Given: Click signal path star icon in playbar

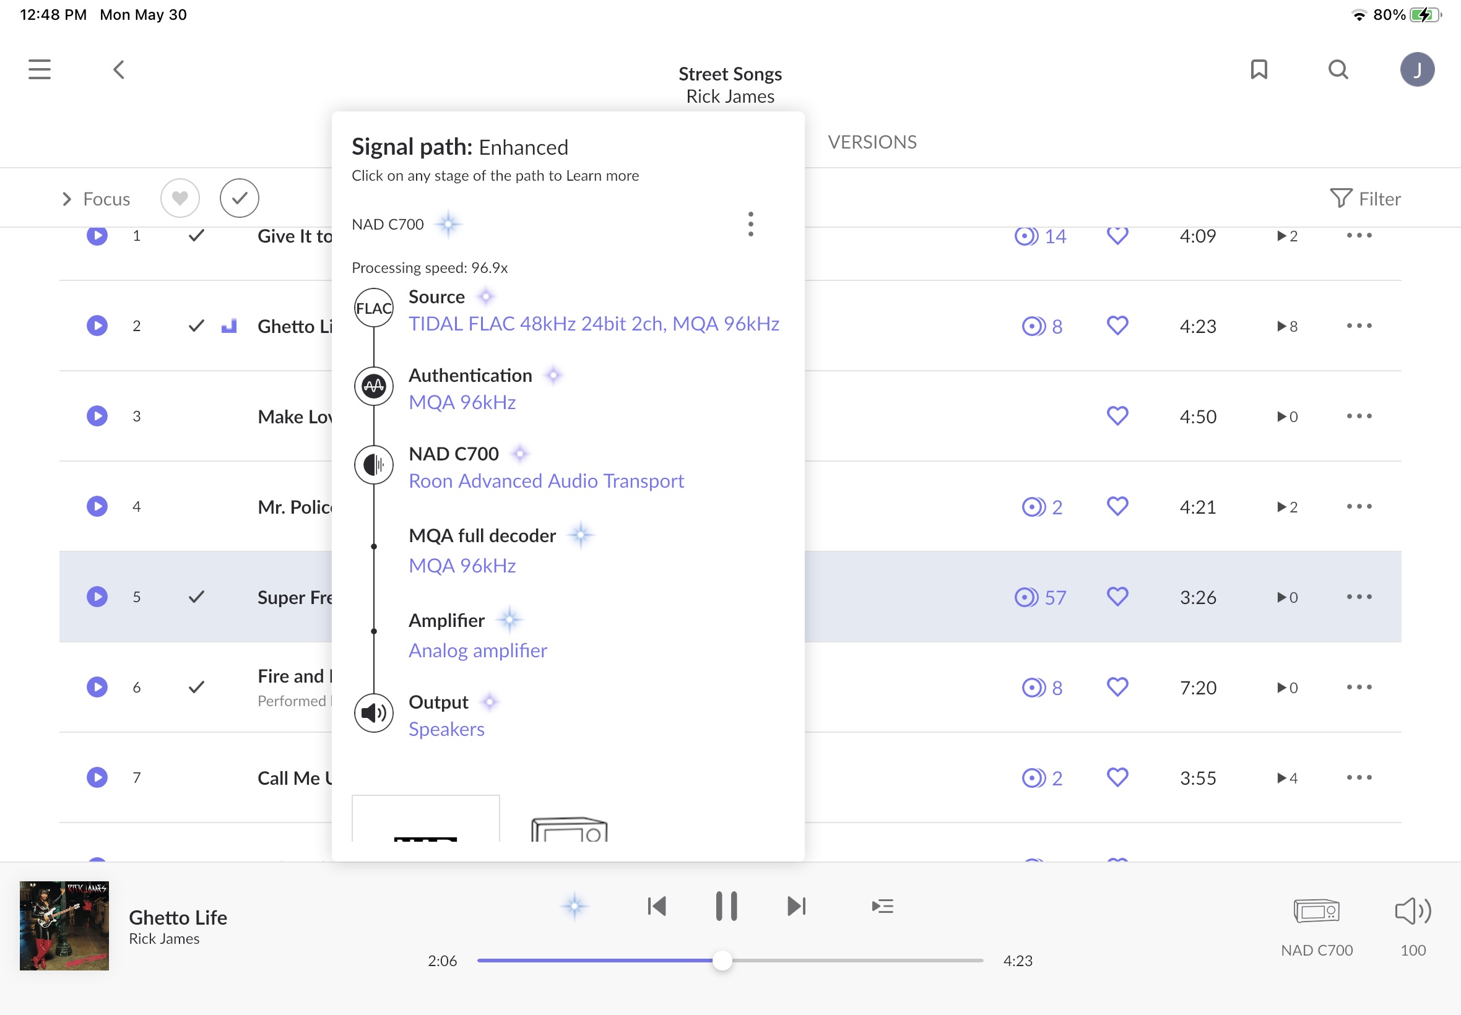Looking at the screenshot, I should click(x=574, y=906).
